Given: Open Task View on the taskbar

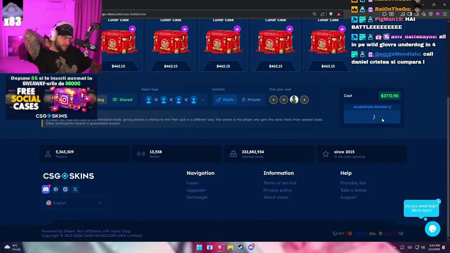Looking at the screenshot, I should pyautogui.click(x=210, y=247).
